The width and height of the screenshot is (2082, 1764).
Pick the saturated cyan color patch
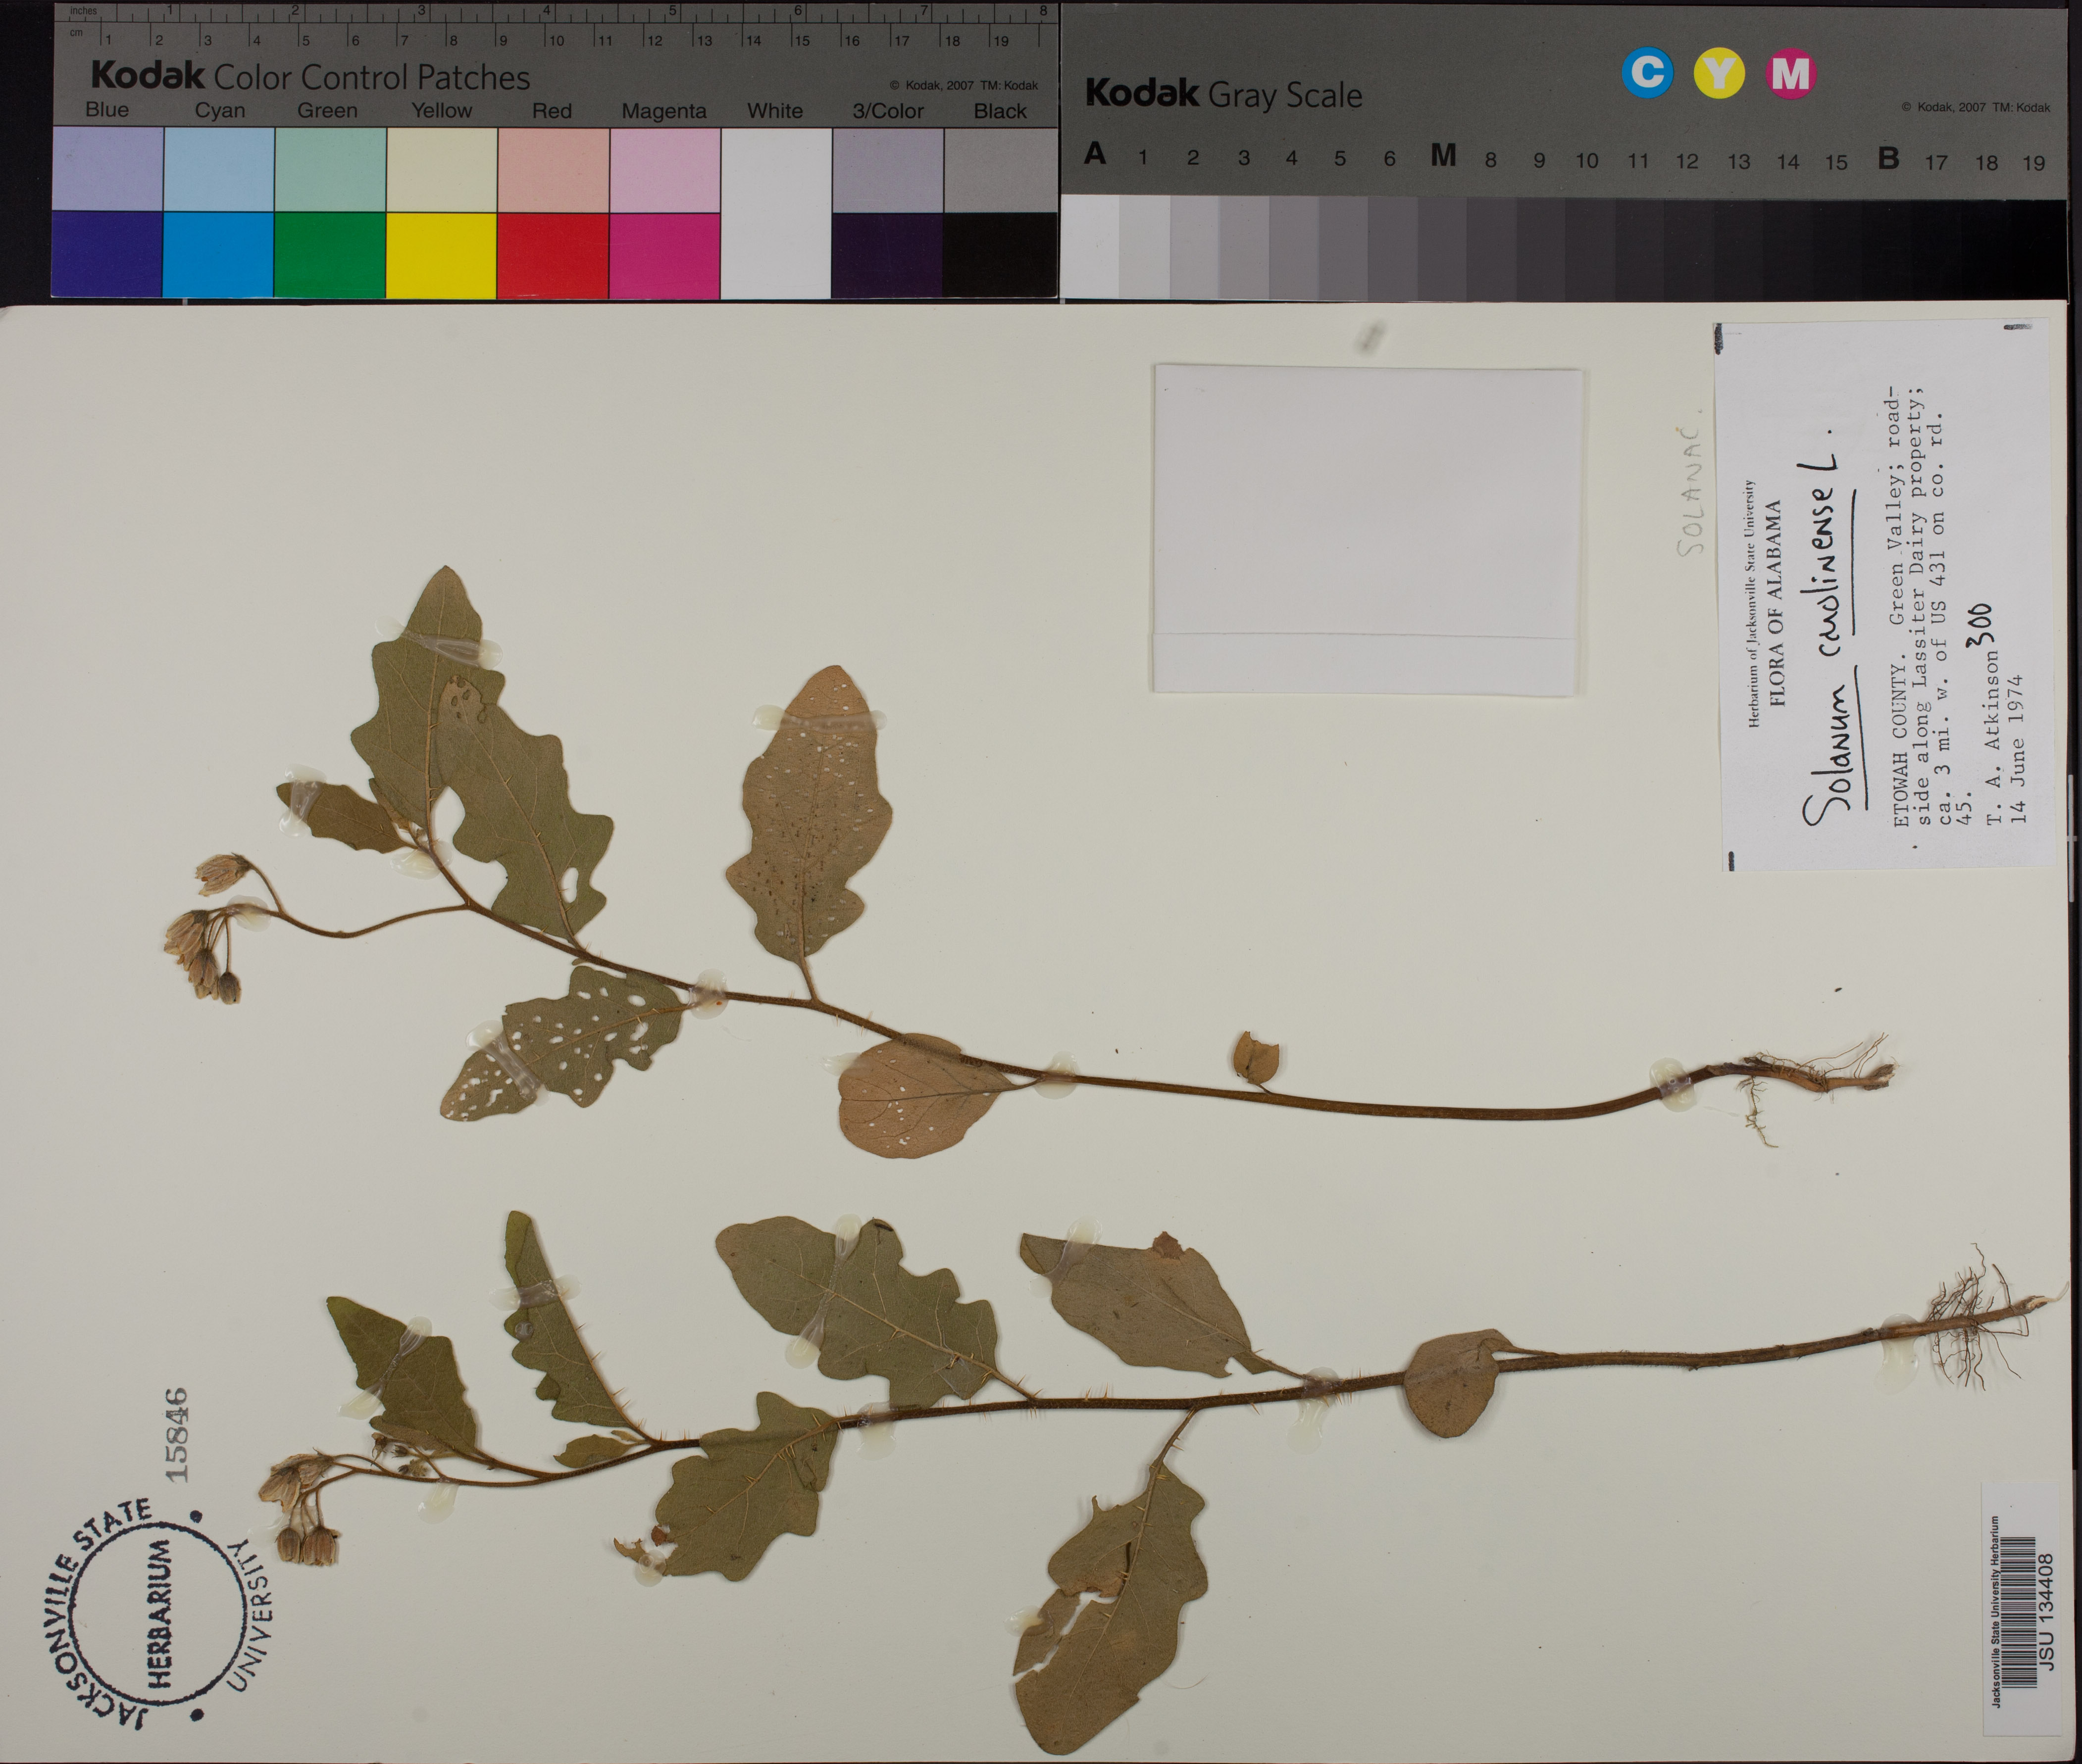(218, 255)
